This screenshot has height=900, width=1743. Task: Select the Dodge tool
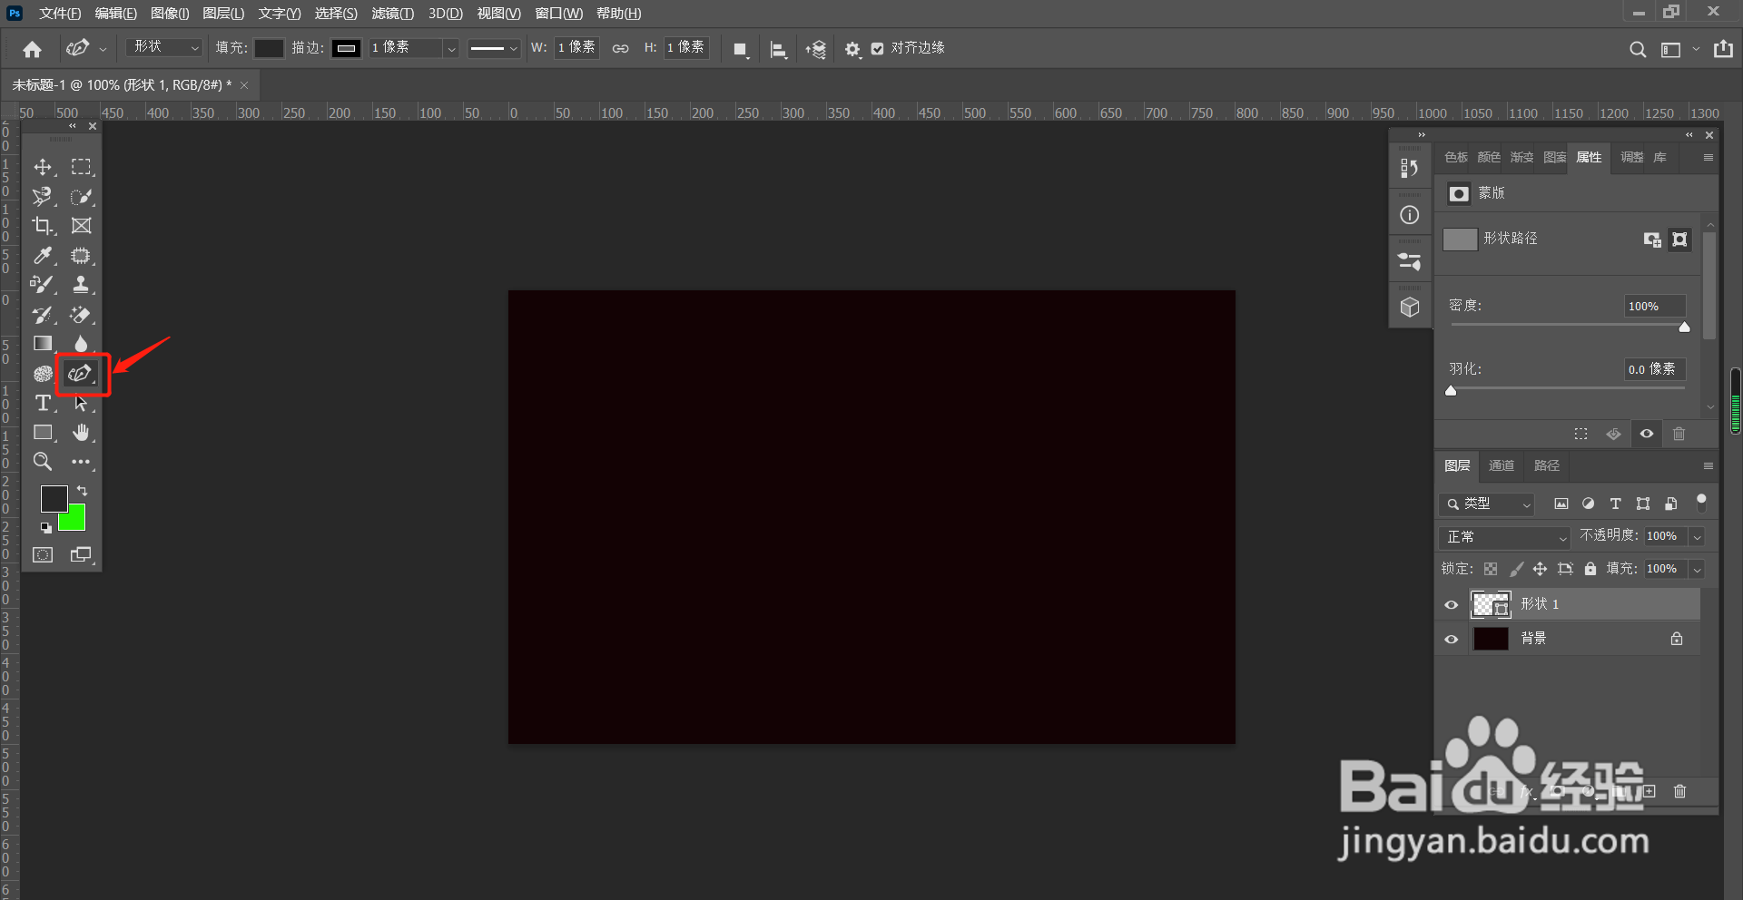[x=43, y=374]
